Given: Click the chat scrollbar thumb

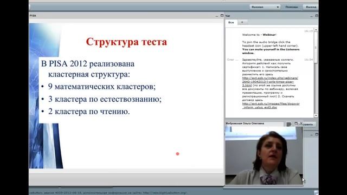Looking at the screenshot, I should coord(316,47).
